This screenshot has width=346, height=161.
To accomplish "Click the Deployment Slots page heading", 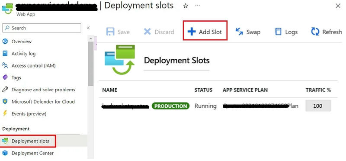I will (x=176, y=60).
